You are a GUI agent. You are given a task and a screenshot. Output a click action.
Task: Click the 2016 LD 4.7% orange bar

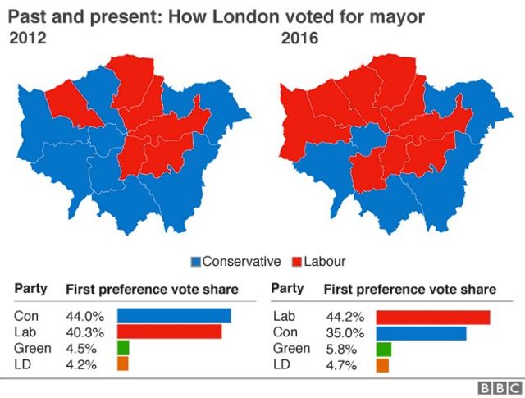point(382,365)
